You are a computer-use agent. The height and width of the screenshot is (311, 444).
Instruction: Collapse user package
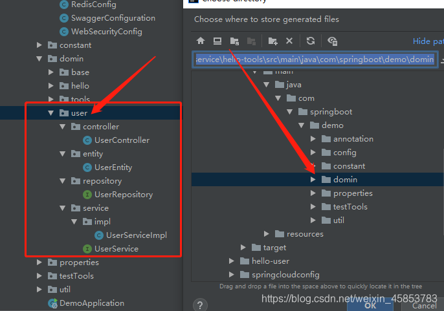click(x=51, y=113)
